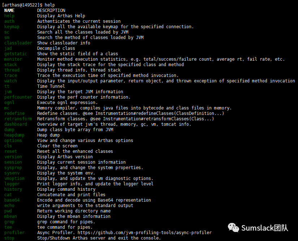Click the [arthas@149522]$ prompt text

pyautogui.click(x=22, y=5)
